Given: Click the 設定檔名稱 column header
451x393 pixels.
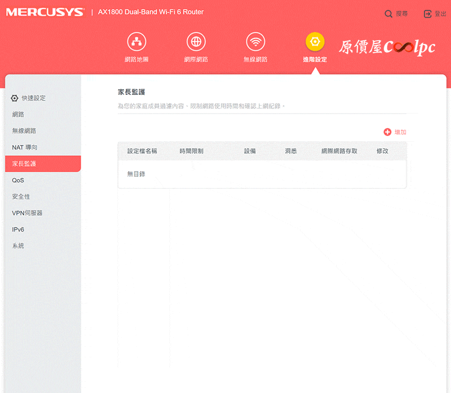Looking at the screenshot, I should 142,151.
